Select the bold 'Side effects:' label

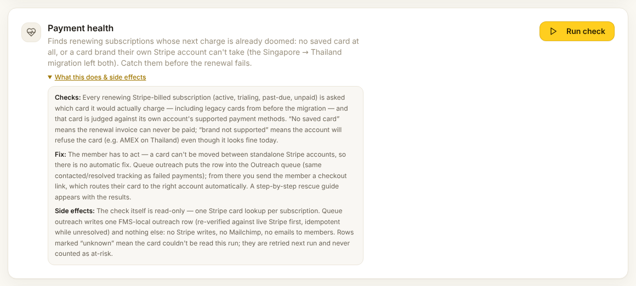(x=75, y=210)
